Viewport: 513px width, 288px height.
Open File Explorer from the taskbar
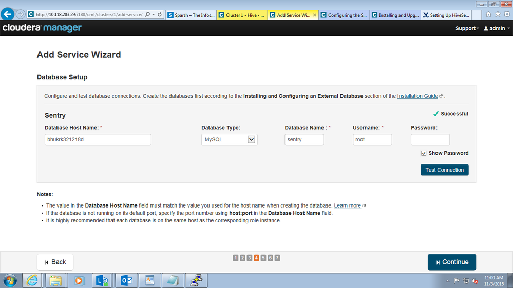point(55,280)
